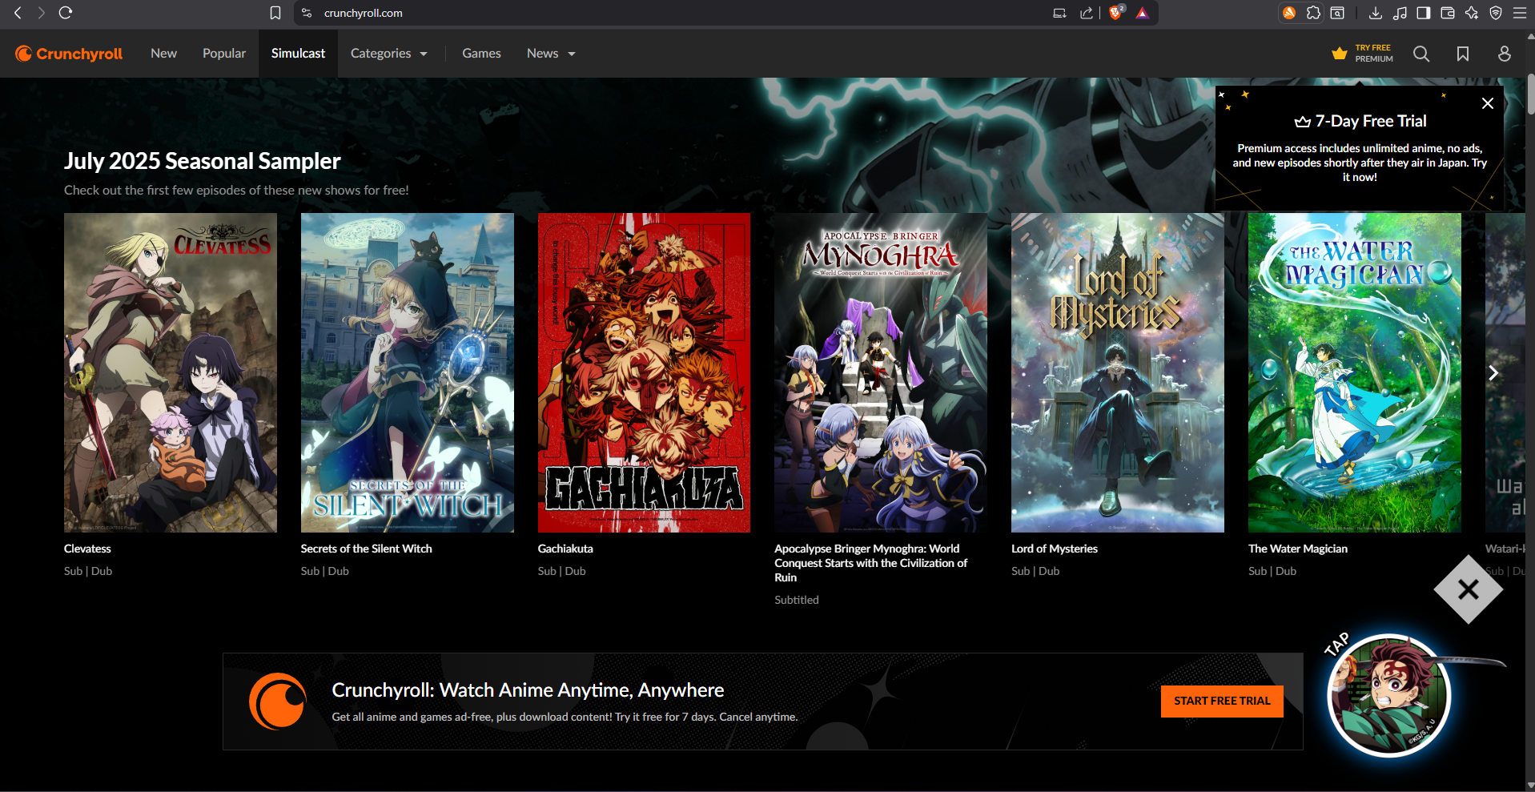Image resolution: width=1535 pixels, height=792 pixels.
Task: Open Secrets of the Silent Witch poster
Action: [408, 372]
